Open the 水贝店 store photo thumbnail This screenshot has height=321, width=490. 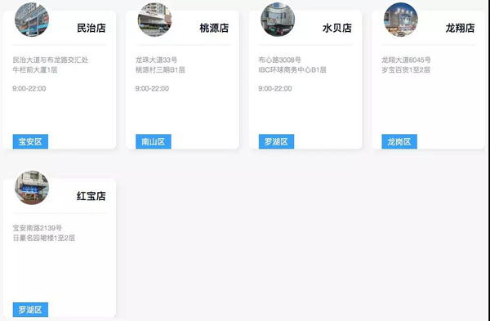tap(278, 20)
